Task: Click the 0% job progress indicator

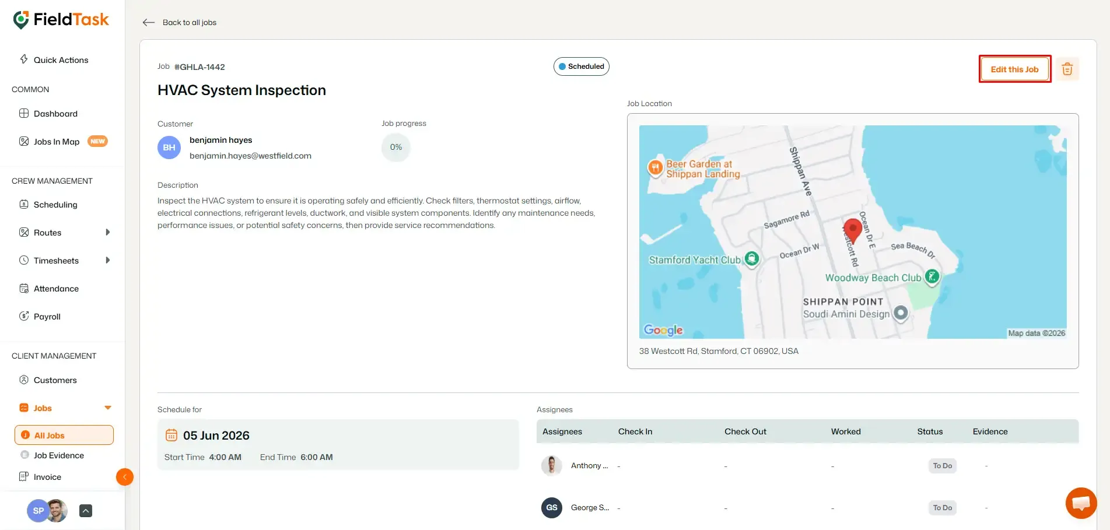Action: [396, 147]
